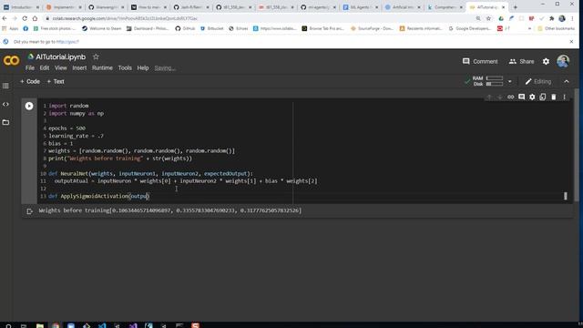Viewport: 583px width, 328px height.
Task: Open the Editing mode dropdown
Action: [538, 81]
